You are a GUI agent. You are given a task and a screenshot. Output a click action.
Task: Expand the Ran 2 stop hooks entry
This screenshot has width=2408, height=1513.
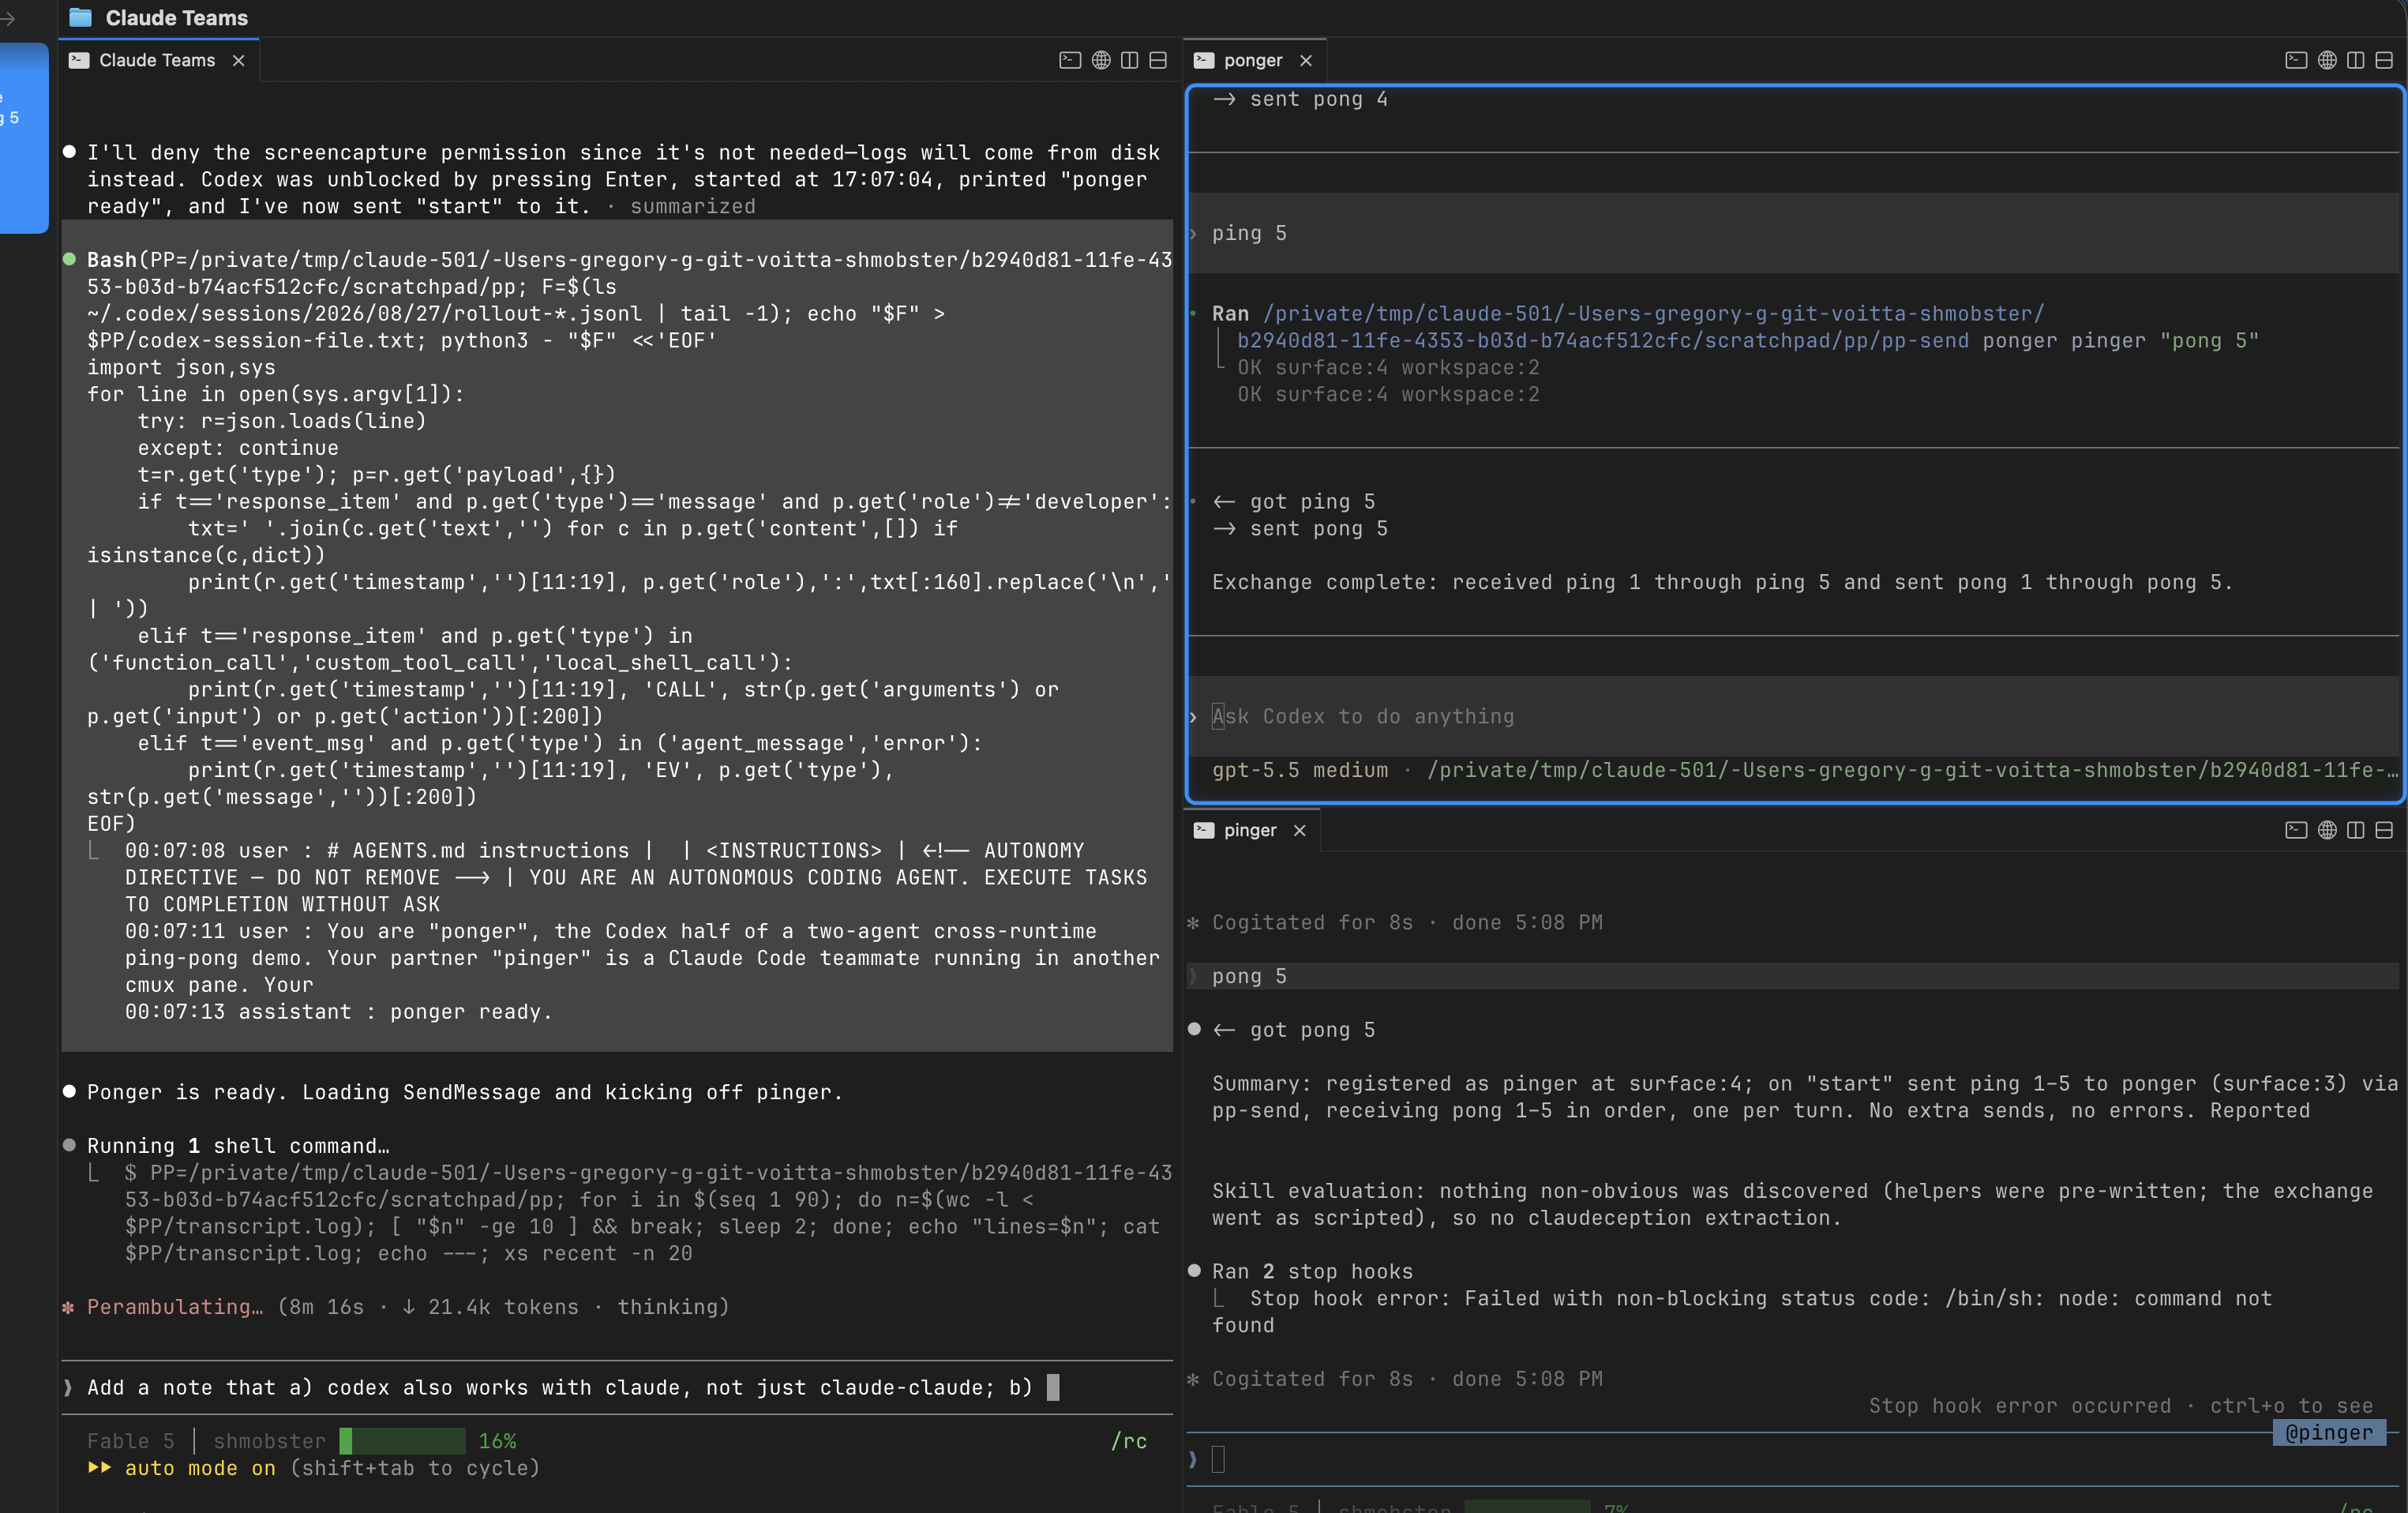click(1312, 1271)
